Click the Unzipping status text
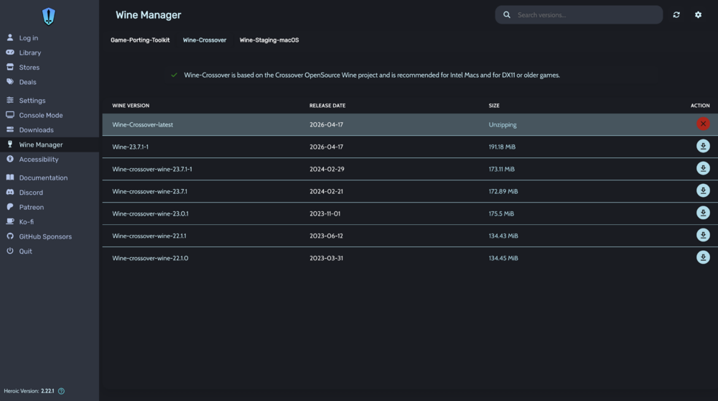Image resolution: width=718 pixels, height=401 pixels. pos(503,124)
